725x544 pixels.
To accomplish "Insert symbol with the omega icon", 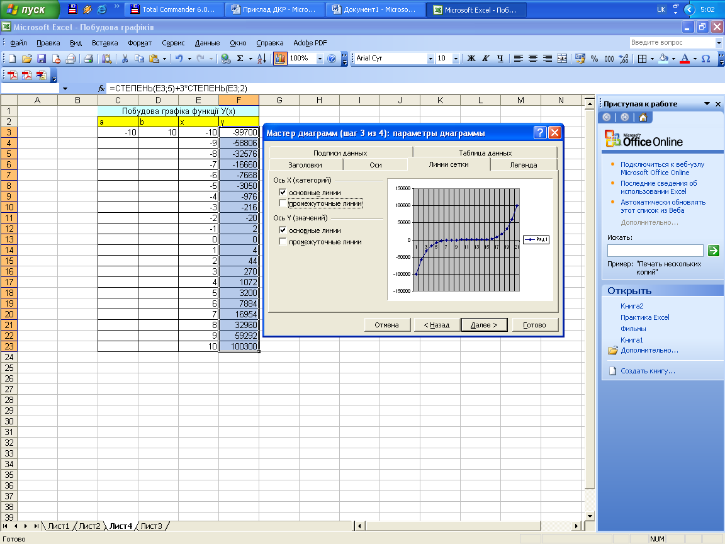I will pyautogui.click(x=705, y=59).
